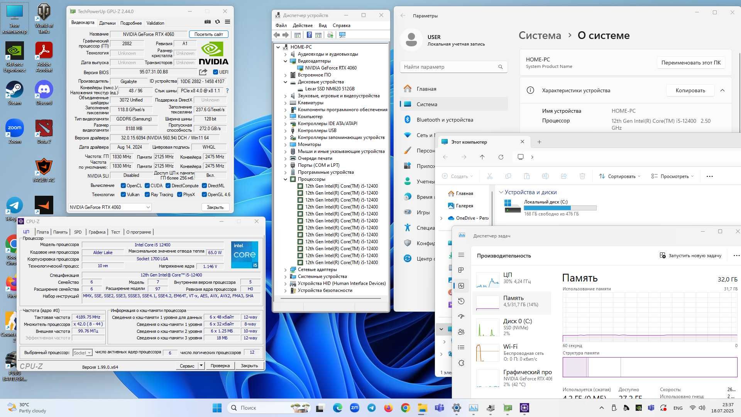Screen dimensions: 741x417
Task: Click Windows Start button on taskbar
Action: tap(217, 408)
